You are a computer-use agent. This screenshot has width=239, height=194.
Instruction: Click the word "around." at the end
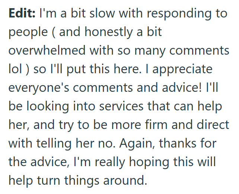[x=125, y=180]
